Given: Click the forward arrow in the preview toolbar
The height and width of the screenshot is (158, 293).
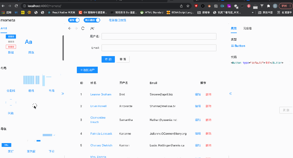Looking at the screenshot, I should 76,28.
